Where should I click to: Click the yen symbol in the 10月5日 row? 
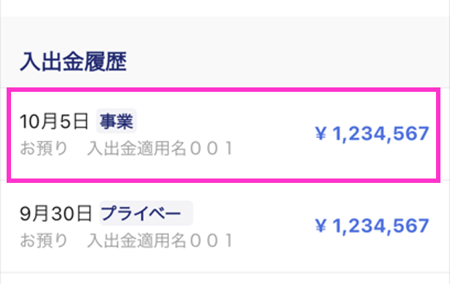(x=321, y=134)
